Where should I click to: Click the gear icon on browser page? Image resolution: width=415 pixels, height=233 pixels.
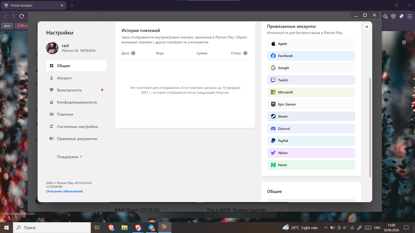pyautogui.click(x=404, y=42)
